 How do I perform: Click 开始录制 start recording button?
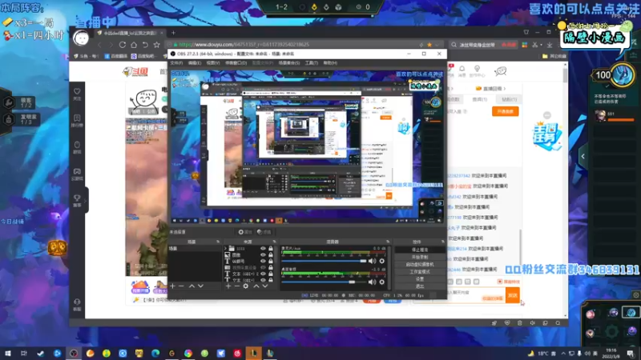point(420,257)
